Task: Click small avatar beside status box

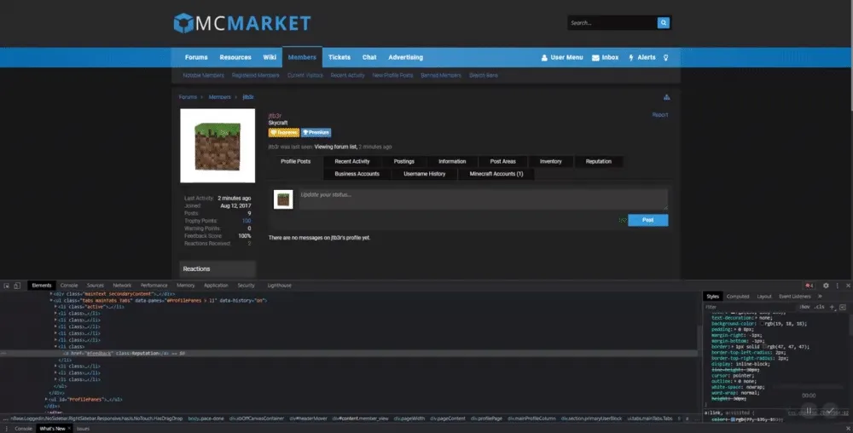Action: (283, 199)
